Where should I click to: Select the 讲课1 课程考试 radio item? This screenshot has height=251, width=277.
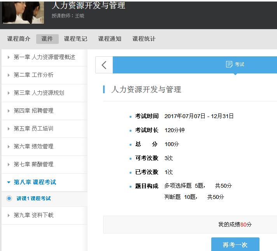(9, 199)
